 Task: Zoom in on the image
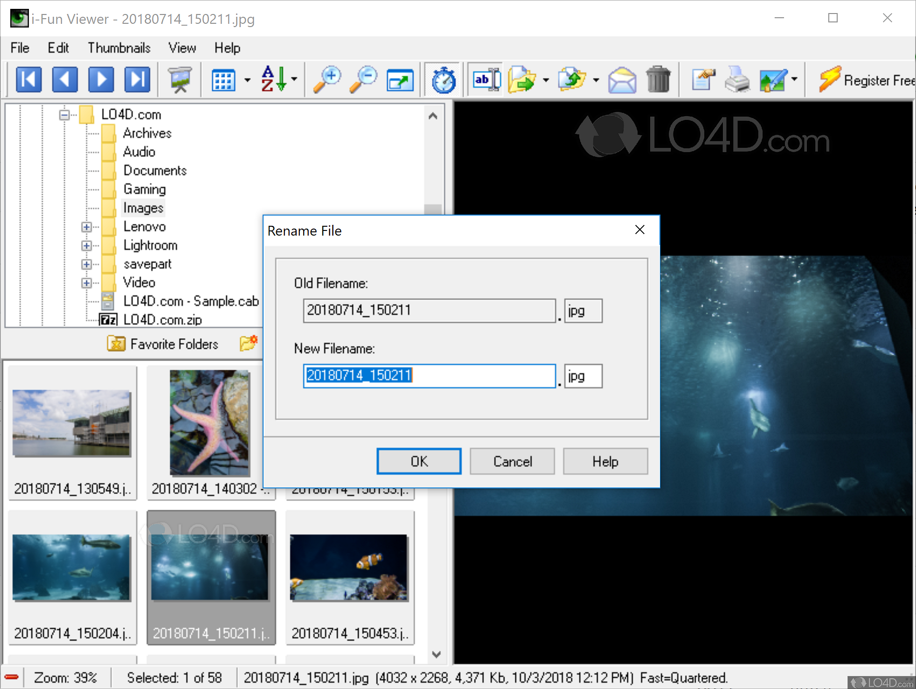click(x=328, y=79)
